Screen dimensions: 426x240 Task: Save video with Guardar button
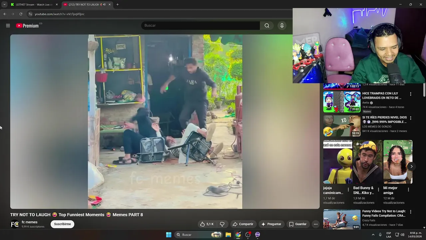[298, 224]
